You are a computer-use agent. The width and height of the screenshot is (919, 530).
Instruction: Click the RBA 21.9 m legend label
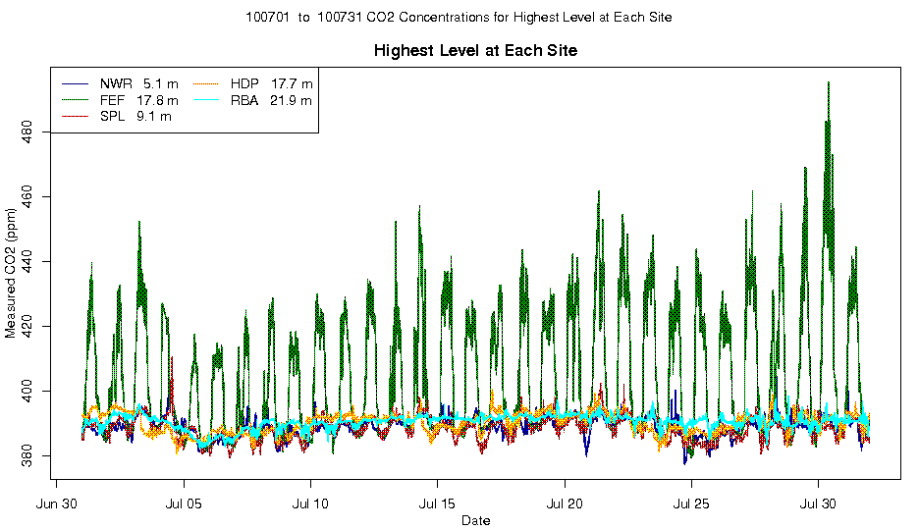271,101
